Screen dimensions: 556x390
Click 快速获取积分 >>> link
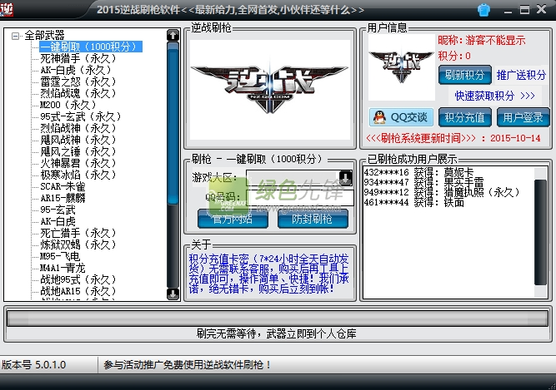pyautogui.click(x=494, y=96)
